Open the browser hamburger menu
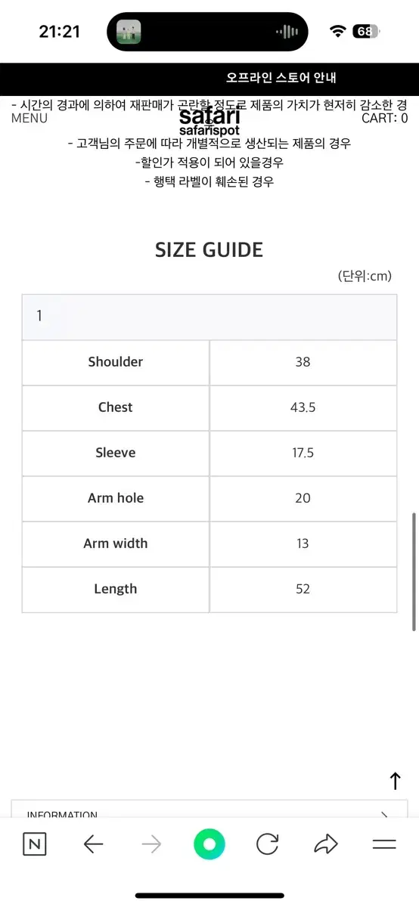The height and width of the screenshot is (907, 419). 384,844
